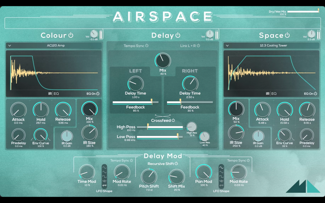Select triangle wave in Pan Mod LFO Shape
Image resolution: width=325 pixels, height=203 pixels.
pyautogui.click(x=221, y=172)
